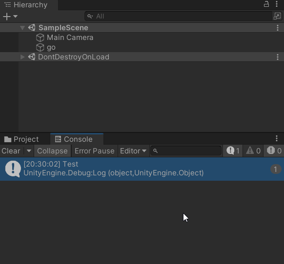284x264 pixels.
Task: Open the DontDestroyOnLoad options menu
Action: tap(278, 57)
